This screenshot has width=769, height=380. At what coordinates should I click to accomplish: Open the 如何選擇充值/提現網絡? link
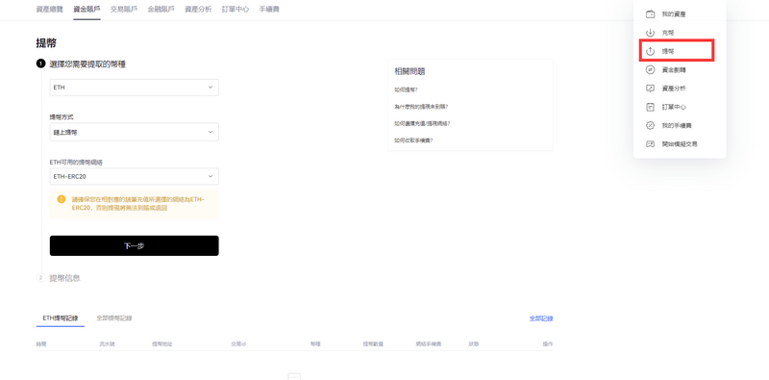point(422,124)
